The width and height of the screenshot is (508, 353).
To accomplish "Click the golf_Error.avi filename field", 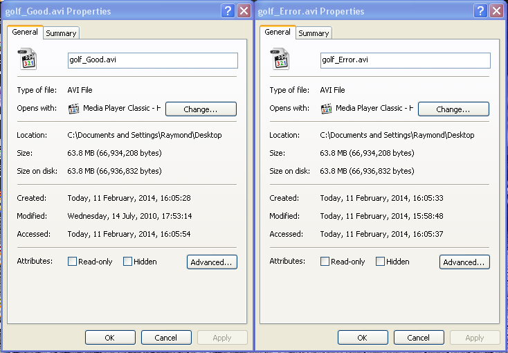I will coord(406,60).
